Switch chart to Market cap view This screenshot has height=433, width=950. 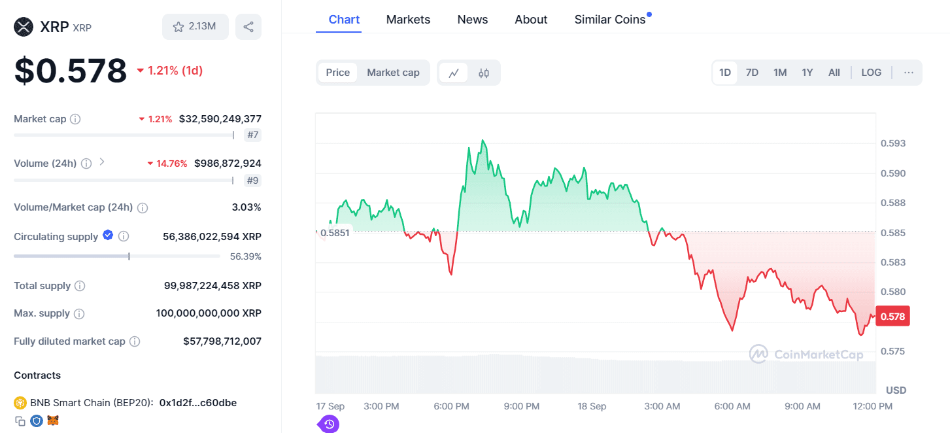pos(393,72)
